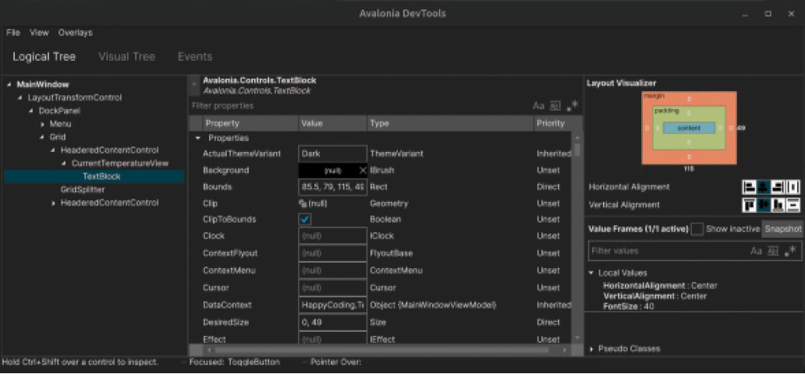The height and width of the screenshot is (374, 805).
Task: Expand the Menu tree node
Action: [42, 124]
